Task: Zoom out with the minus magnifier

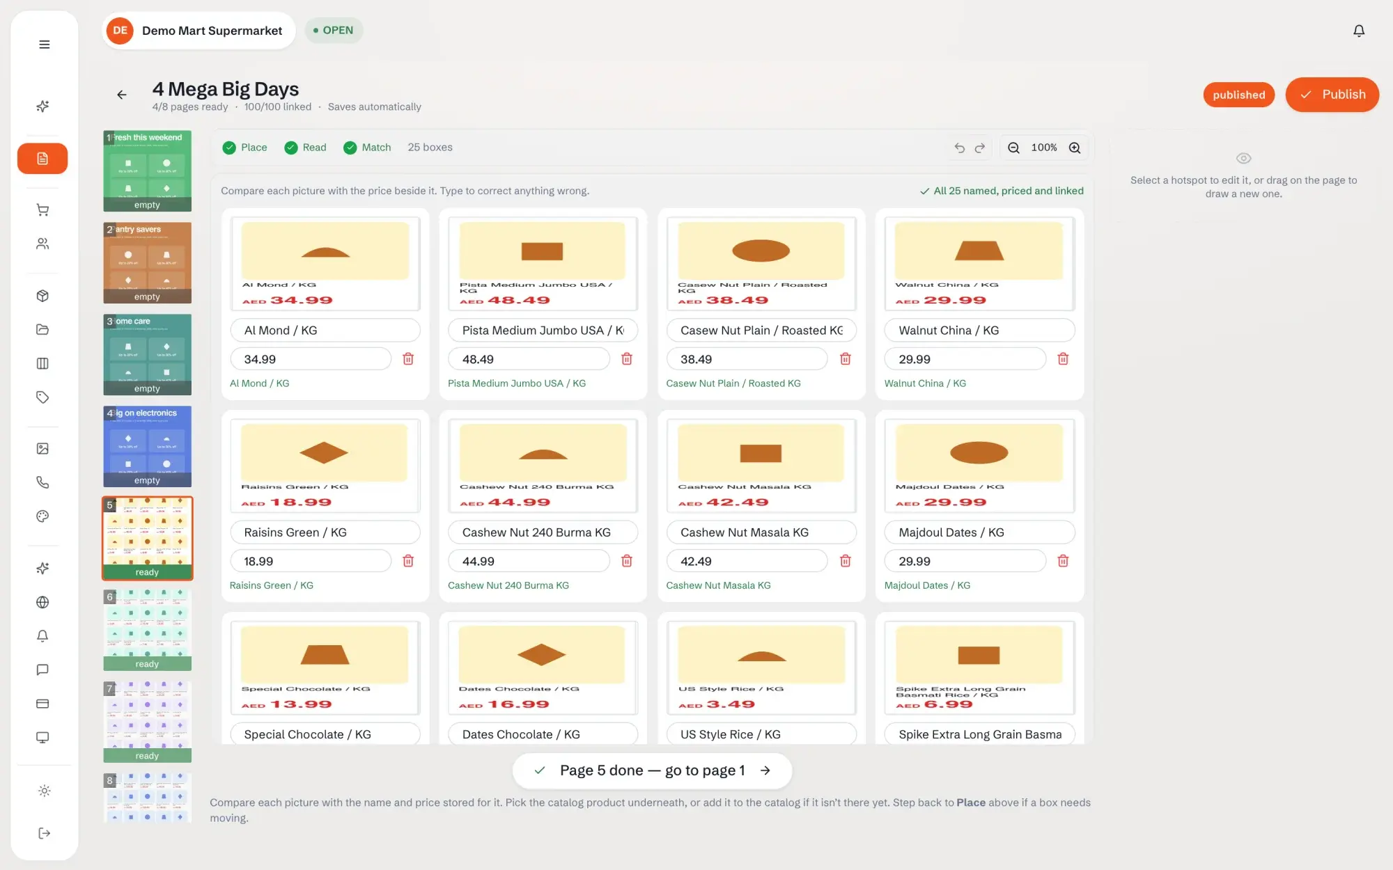Action: pyautogui.click(x=1014, y=148)
